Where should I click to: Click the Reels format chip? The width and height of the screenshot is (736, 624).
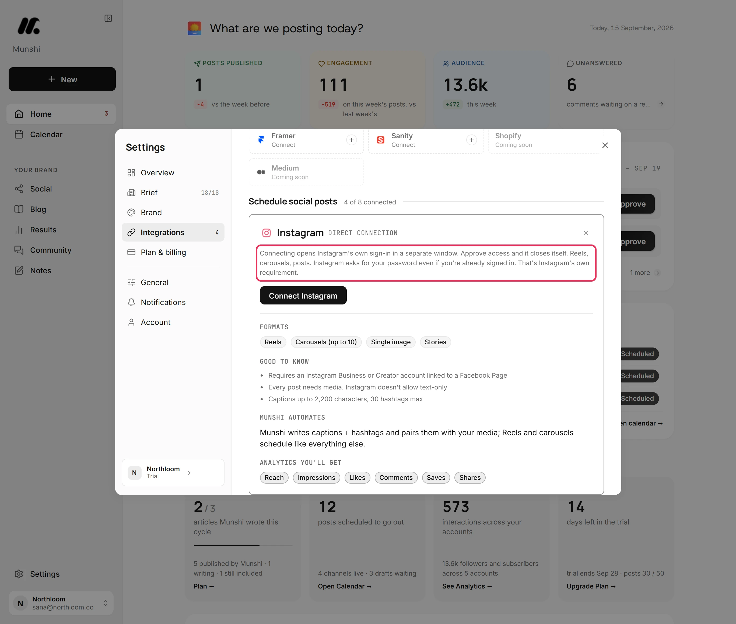[x=273, y=342]
